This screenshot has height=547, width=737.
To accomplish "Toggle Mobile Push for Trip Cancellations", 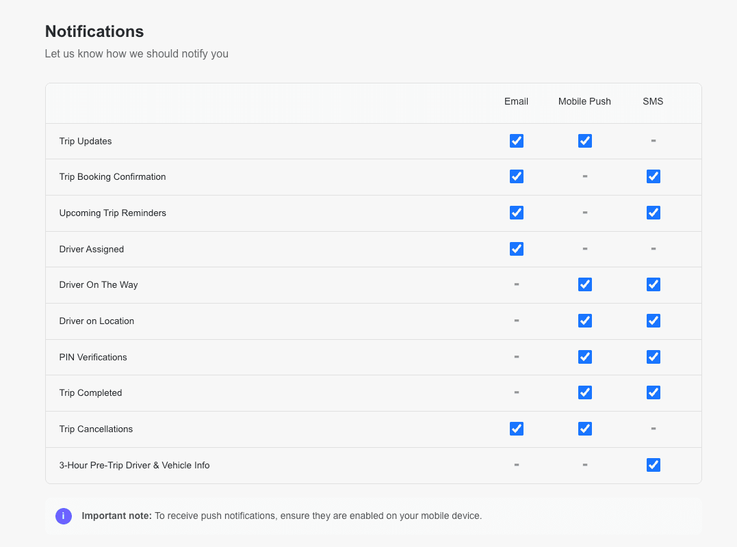I will pos(584,429).
